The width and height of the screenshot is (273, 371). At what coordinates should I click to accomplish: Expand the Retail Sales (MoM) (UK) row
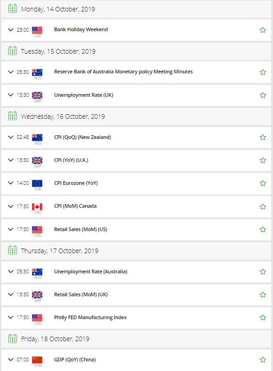pyautogui.click(x=11, y=294)
